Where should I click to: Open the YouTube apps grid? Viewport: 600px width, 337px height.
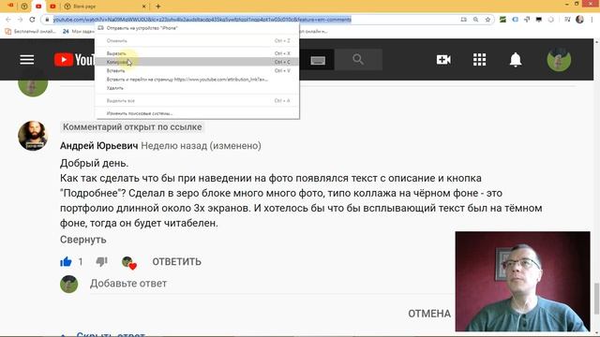(479, 60)
